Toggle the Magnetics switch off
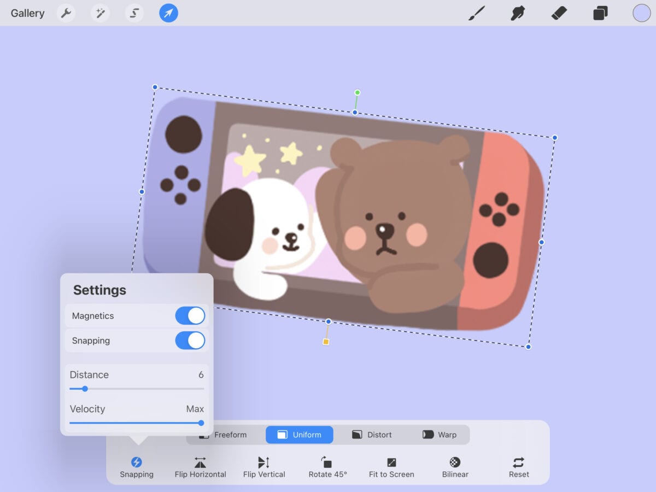 tap(190, 316)
